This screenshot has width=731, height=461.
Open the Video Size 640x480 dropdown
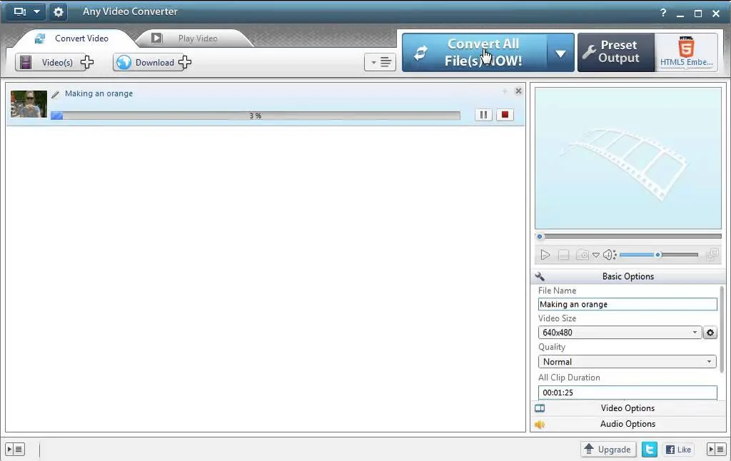(620, 333)
